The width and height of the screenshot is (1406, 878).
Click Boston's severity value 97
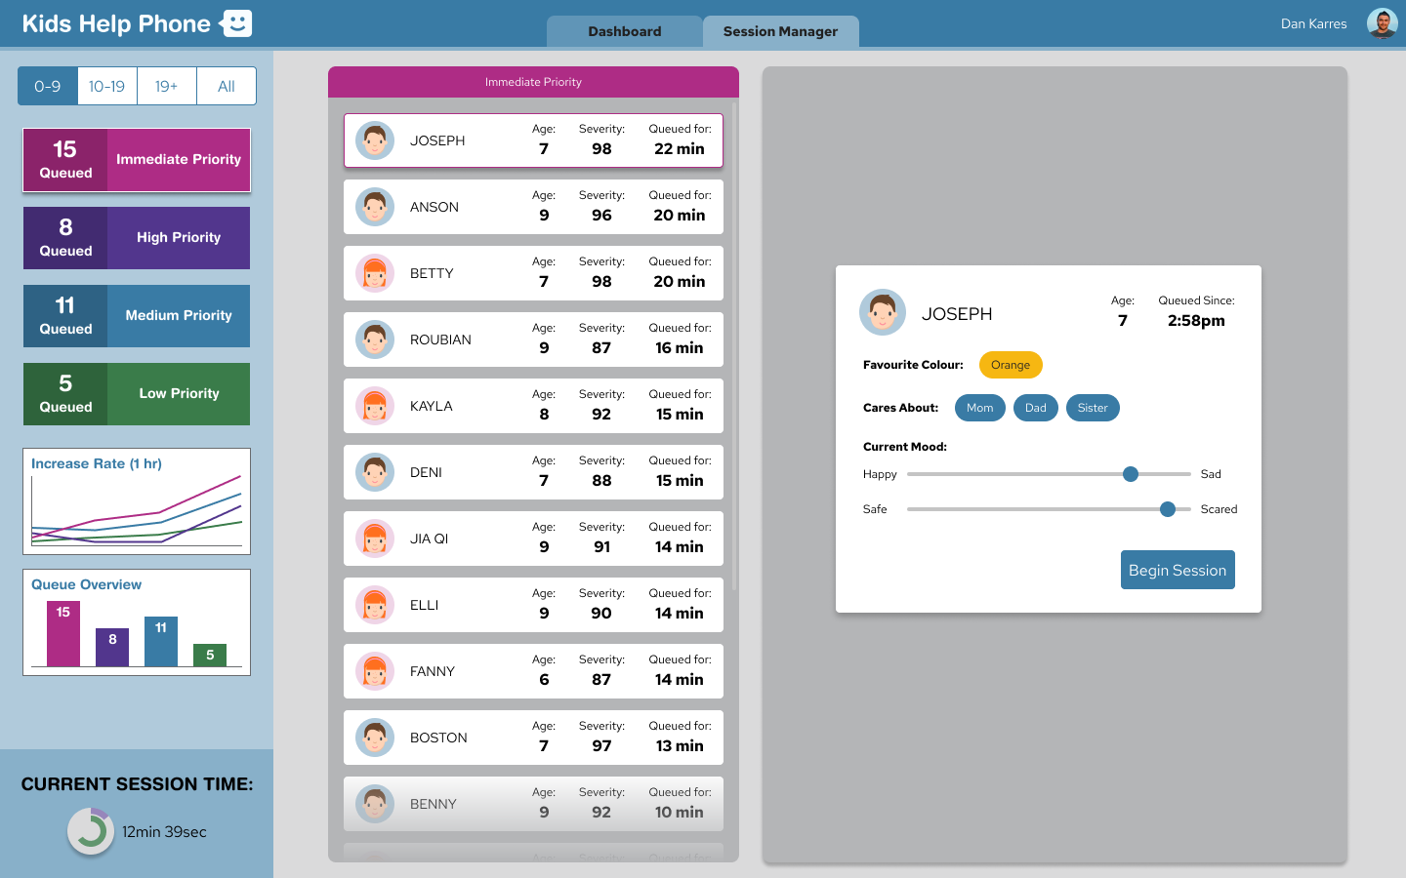(x=601, y=745)
